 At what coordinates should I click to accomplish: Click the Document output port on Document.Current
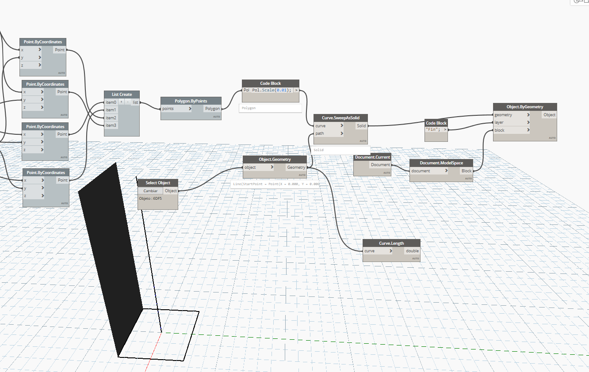click(380, 165)
